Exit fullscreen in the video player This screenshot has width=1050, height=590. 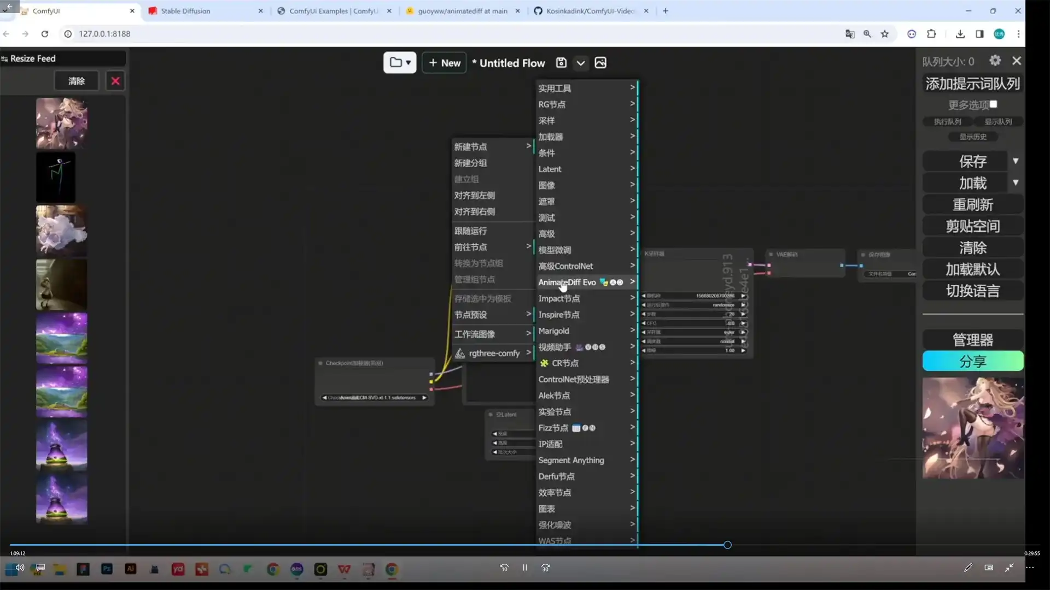[x=1010, y=568]
